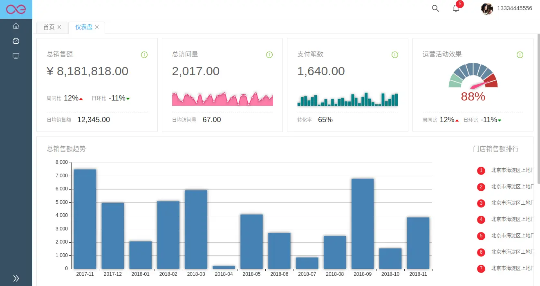Image resolution: width=540 pixels, height=286 pixels.
Task: Open the notifications bell icon
Action: coord(456,8)
